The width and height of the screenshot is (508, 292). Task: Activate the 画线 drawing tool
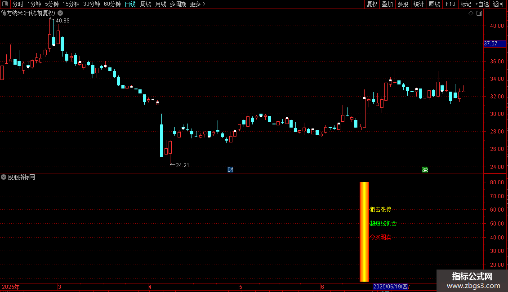434,4
